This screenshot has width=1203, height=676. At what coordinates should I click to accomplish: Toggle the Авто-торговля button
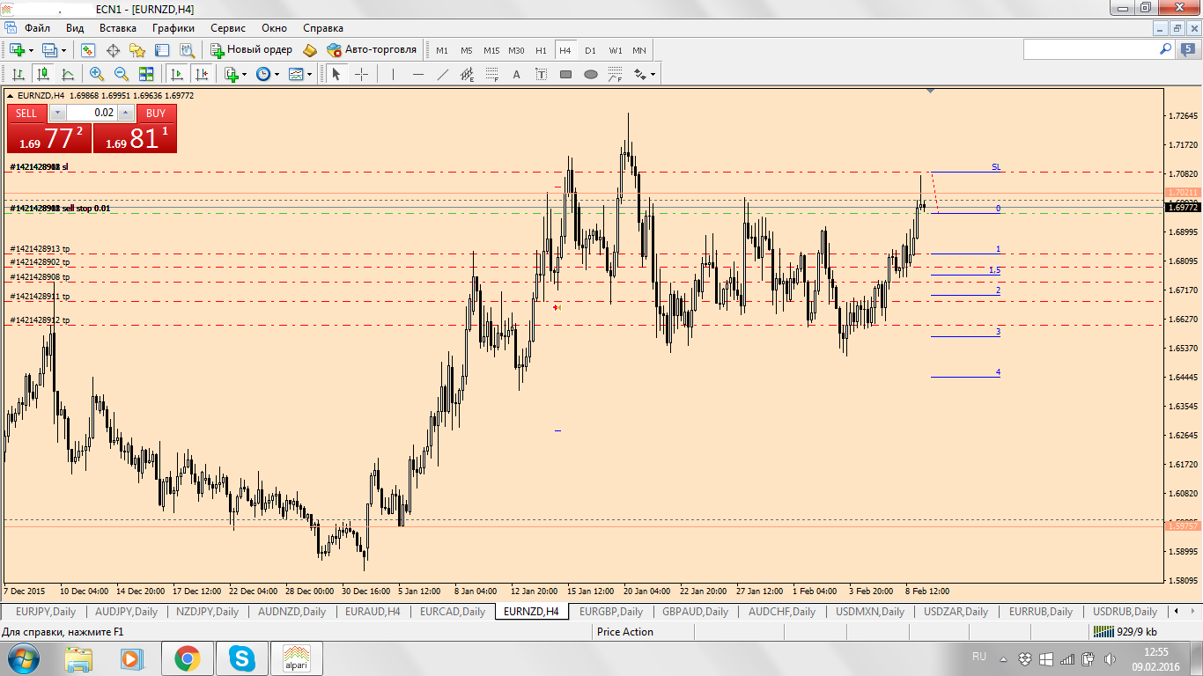tap(371, 50)
